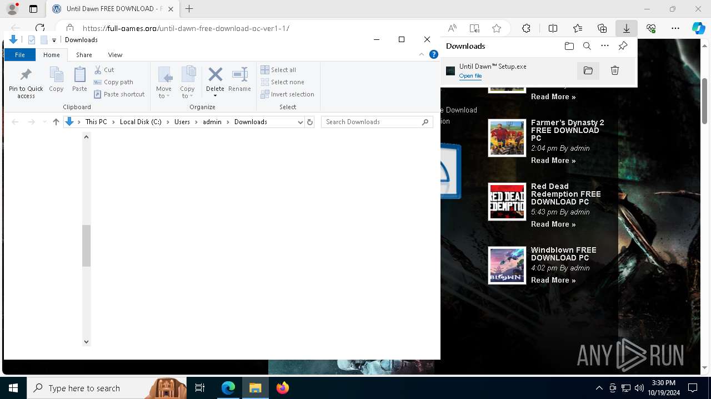Open Windows Start menu
Screen dimensions: 711x399
point(13,388)
